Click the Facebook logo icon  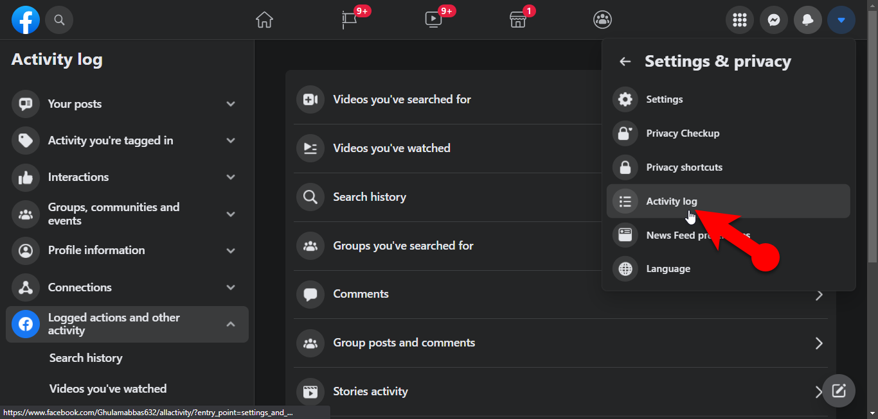point(26,20)
